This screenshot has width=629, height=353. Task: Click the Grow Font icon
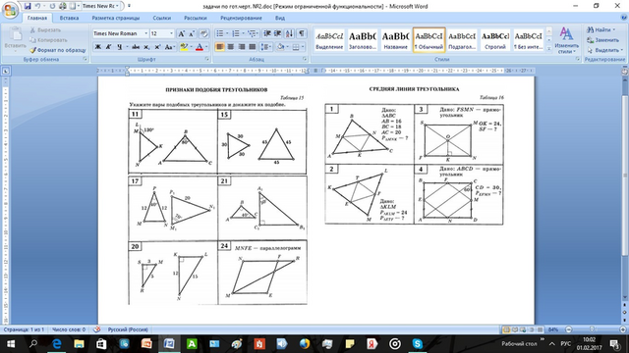point(181,33)
